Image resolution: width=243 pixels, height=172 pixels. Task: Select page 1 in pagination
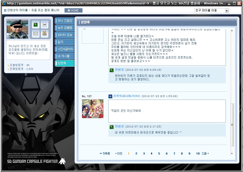pos(129,154)
